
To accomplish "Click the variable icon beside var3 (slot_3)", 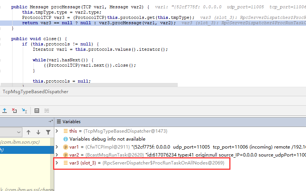I will [66, 163].
